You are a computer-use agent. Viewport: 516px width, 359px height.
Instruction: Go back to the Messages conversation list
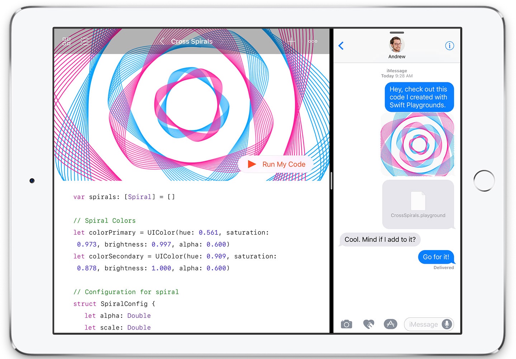[x=341, y=46]
